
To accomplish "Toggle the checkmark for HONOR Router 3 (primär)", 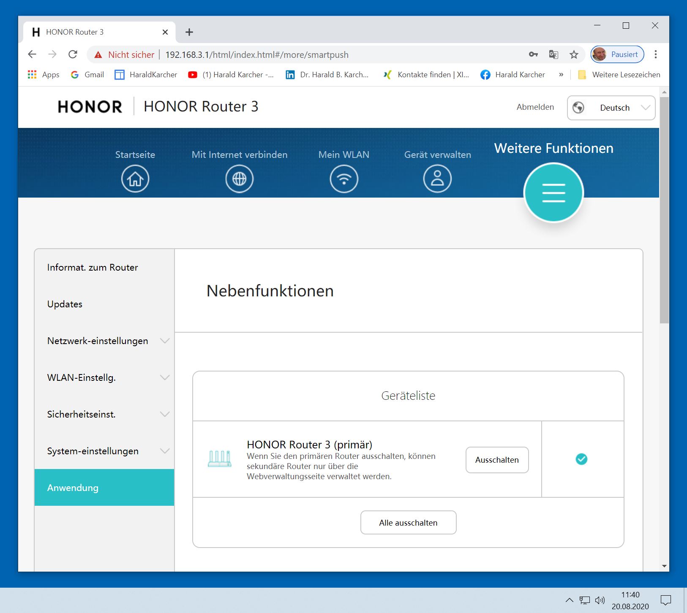I will [581, 459].
